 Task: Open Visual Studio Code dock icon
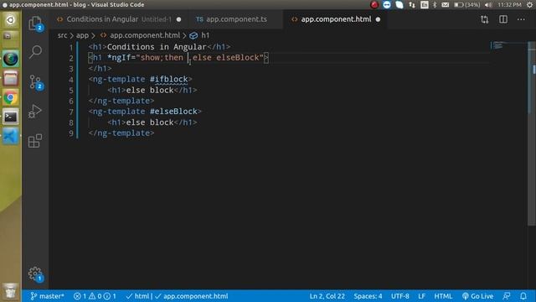[x=11, y=137]
